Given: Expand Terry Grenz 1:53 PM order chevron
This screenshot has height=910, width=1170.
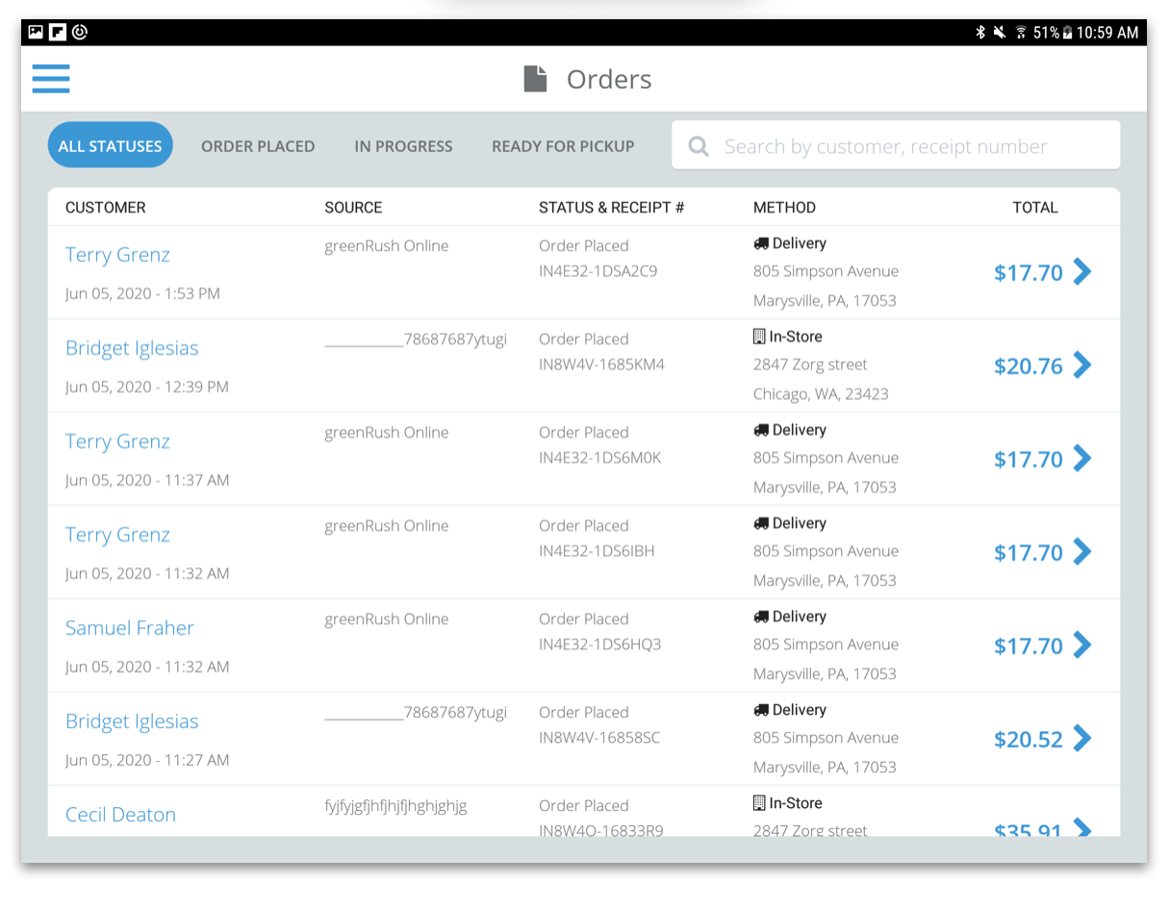Looking at the screenshot, I should coord(1082,272).
